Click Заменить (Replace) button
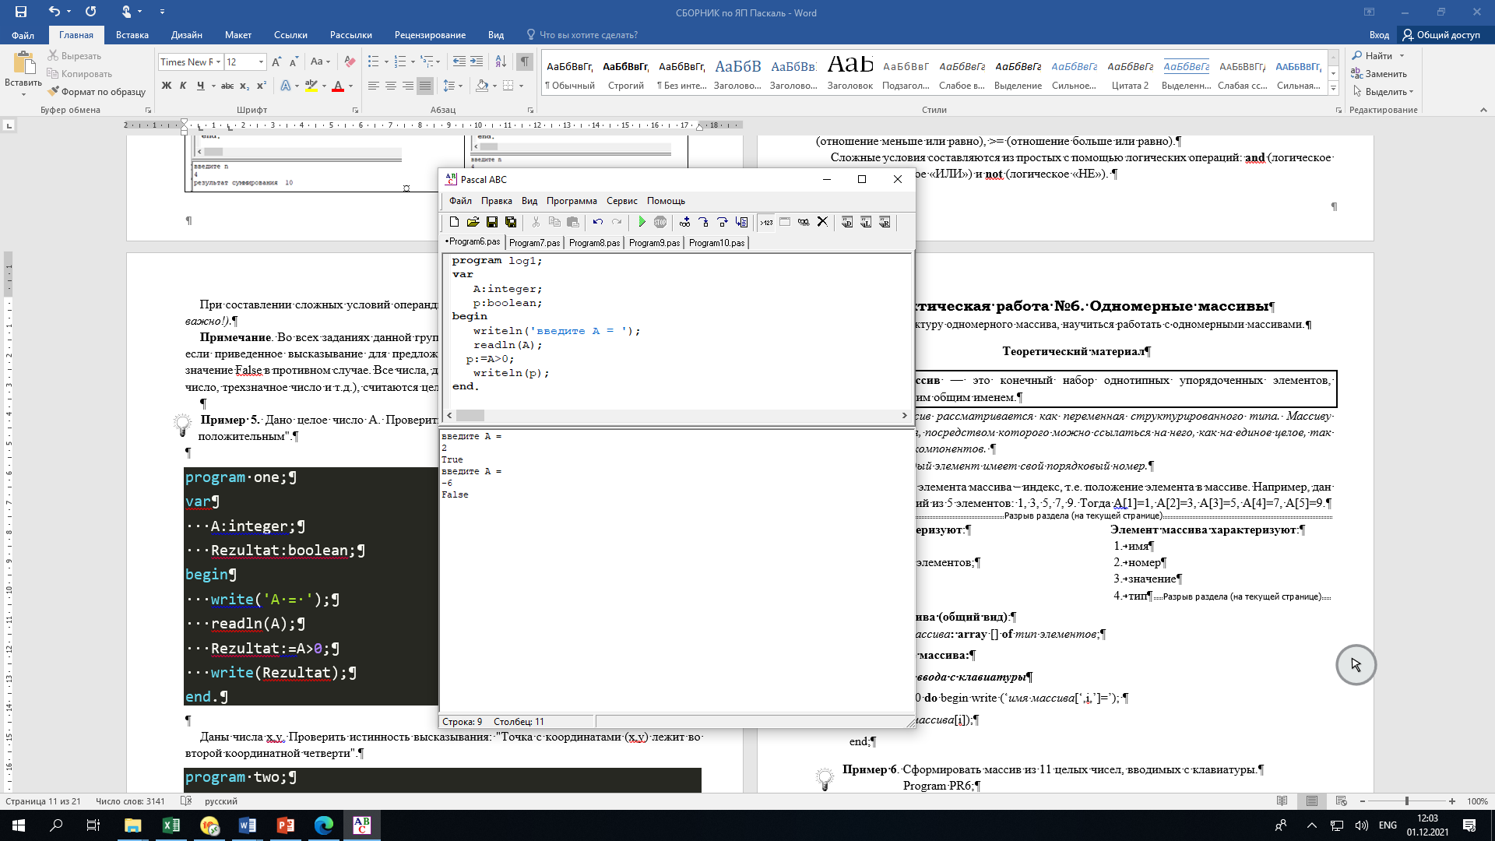Screen dimensions: 1495x841 [x=1379, y=74]
